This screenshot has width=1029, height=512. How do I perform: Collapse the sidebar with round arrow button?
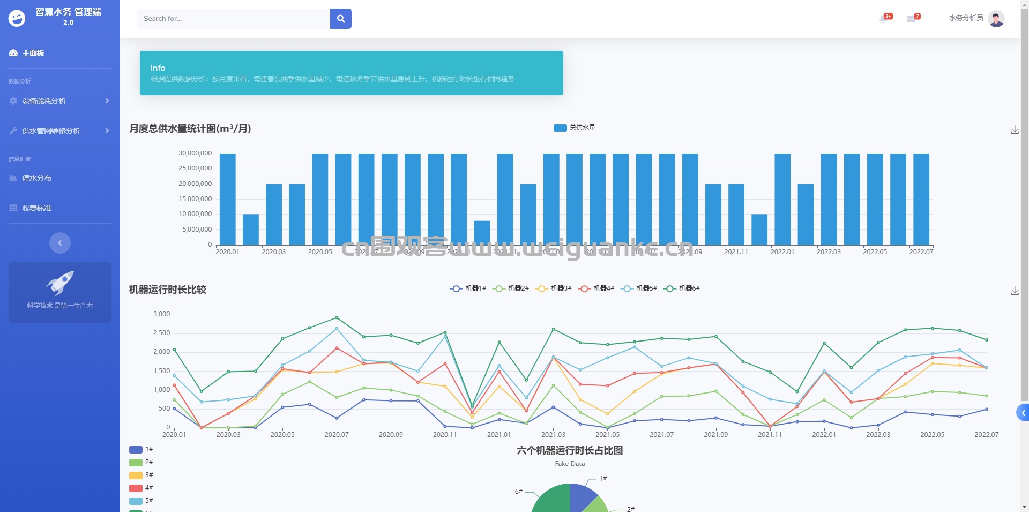60,243
